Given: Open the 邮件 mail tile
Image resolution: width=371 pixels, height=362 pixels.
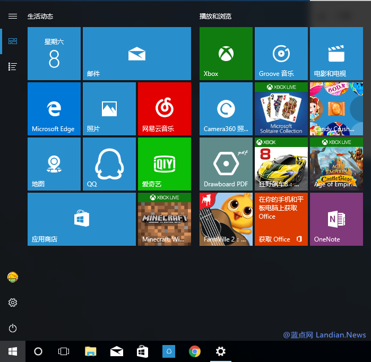Looking at the screenshot, I should (x=137, y=54).
